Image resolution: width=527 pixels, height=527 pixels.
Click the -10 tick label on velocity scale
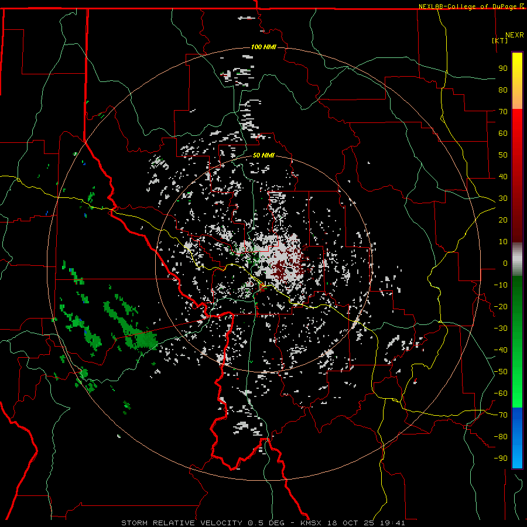coord(501,285)
